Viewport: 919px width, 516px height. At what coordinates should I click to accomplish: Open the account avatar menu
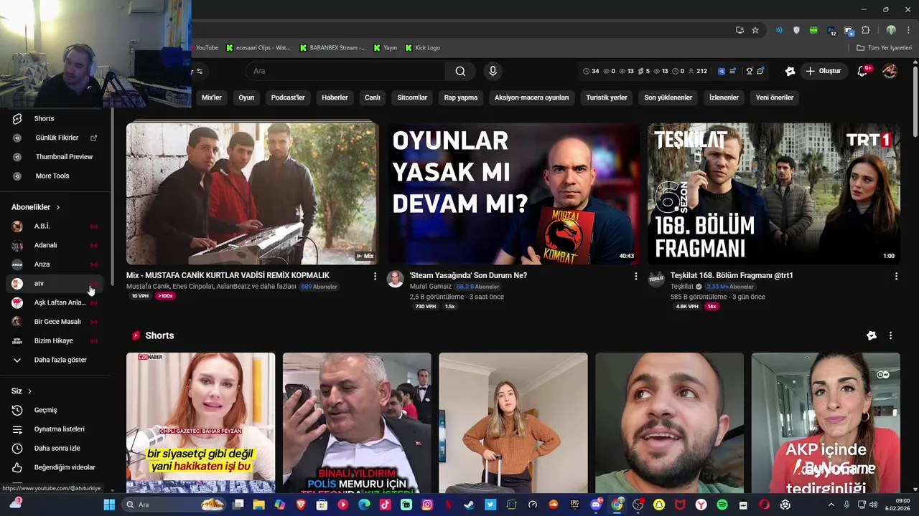click(890, 71)
